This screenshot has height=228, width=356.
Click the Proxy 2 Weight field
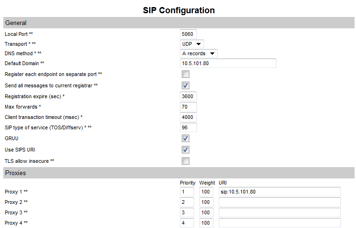coord(206,202)
